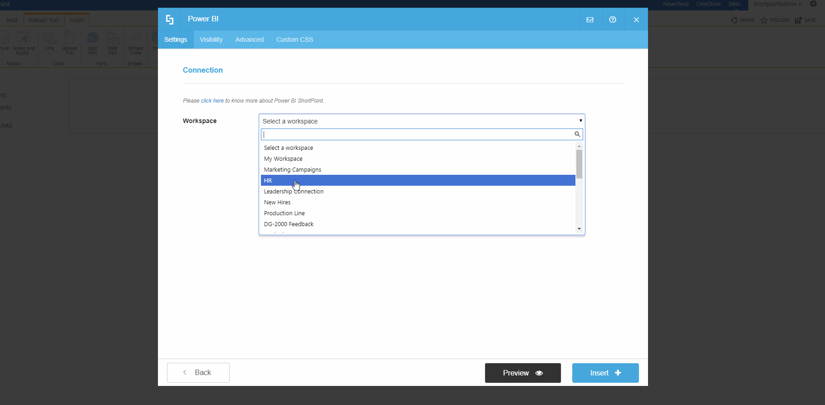Image resolution: width=825 pixels, height=405 pixels.
Task: Click the search magnifier icon in workspace filter
Action: pos(577,134)
